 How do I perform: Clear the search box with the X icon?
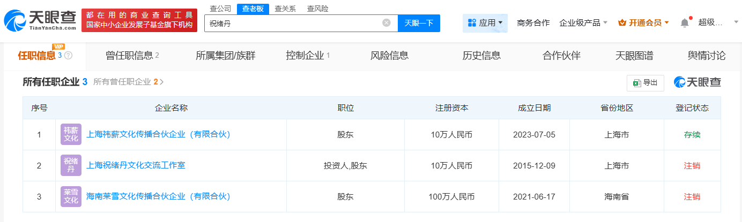(x=386, y=23)
